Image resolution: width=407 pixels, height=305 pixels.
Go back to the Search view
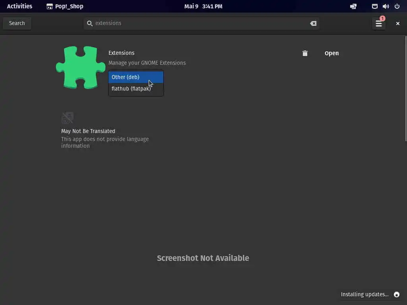(17, 23)
